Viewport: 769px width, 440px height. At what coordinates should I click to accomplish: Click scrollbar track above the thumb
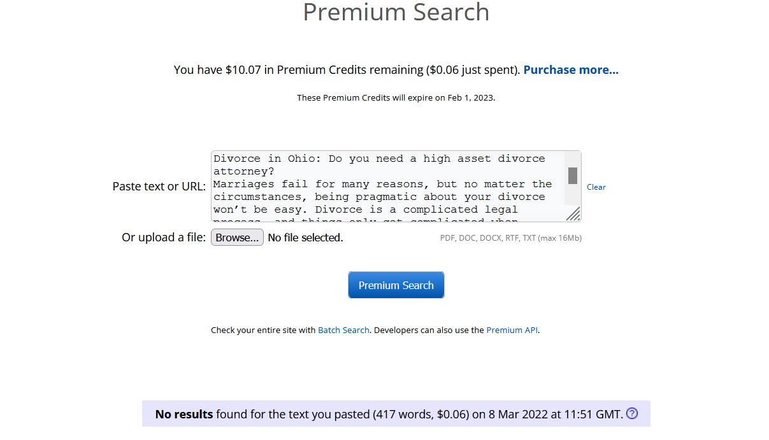coord(573,159)
